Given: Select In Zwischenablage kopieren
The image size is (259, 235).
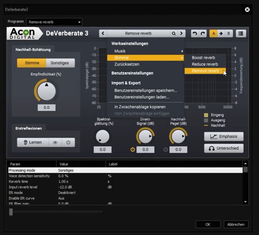Looking at the screenshot, I should 145,107.
